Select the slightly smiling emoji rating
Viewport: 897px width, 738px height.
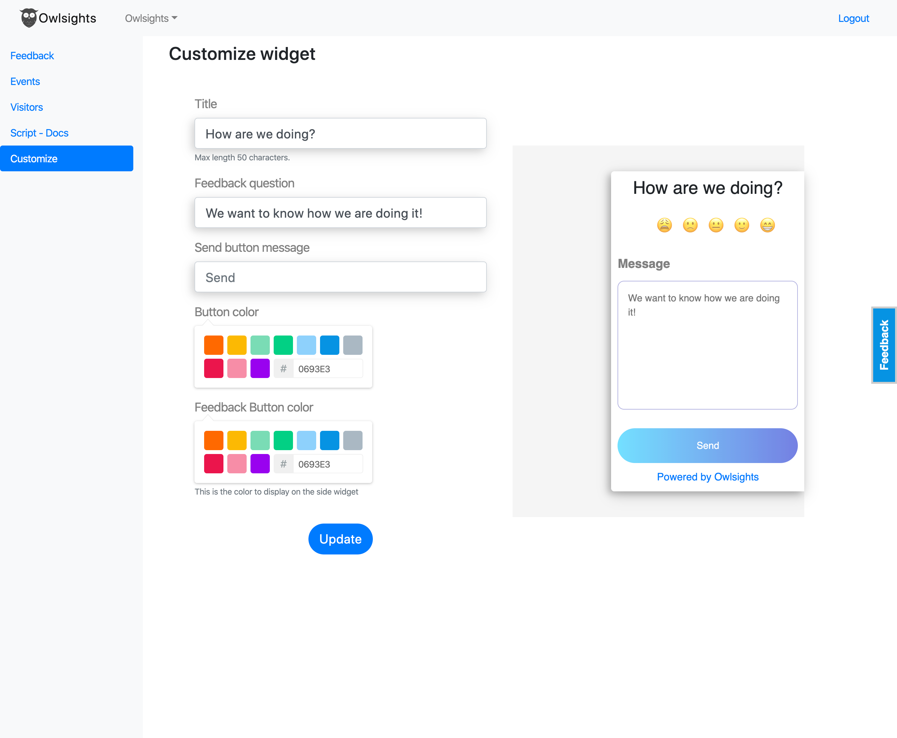tap(741, 225)
